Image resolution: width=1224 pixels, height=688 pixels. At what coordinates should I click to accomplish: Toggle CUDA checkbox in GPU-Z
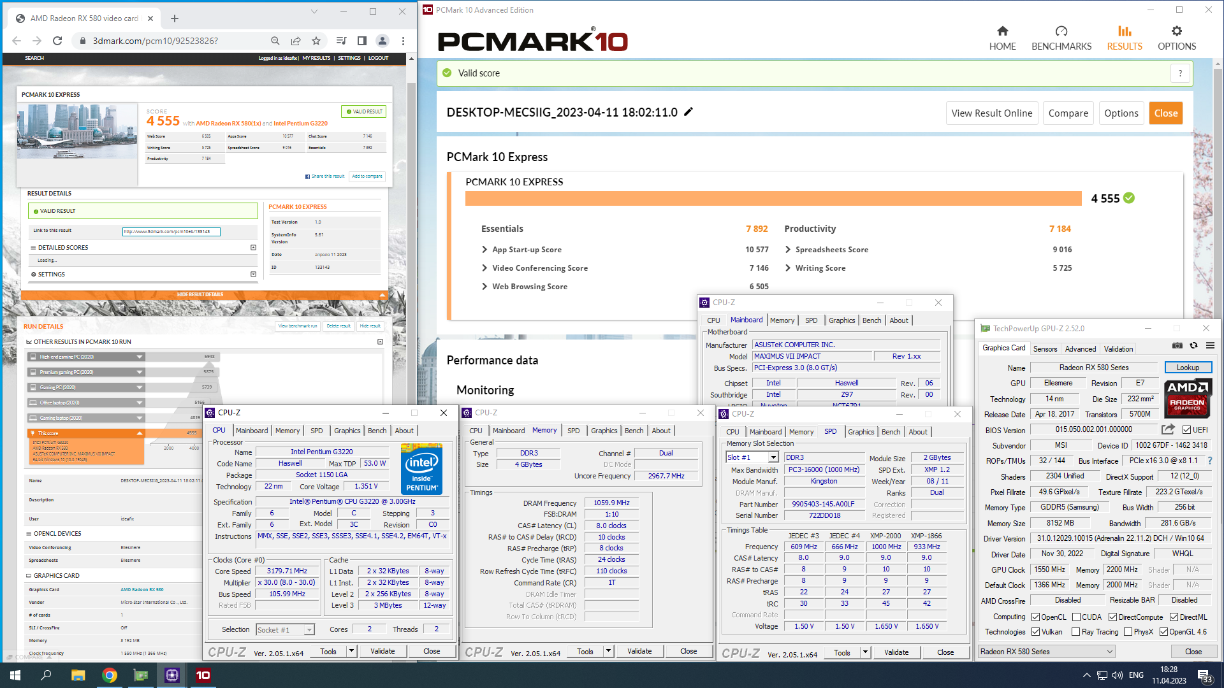[x=1077, y=617]
